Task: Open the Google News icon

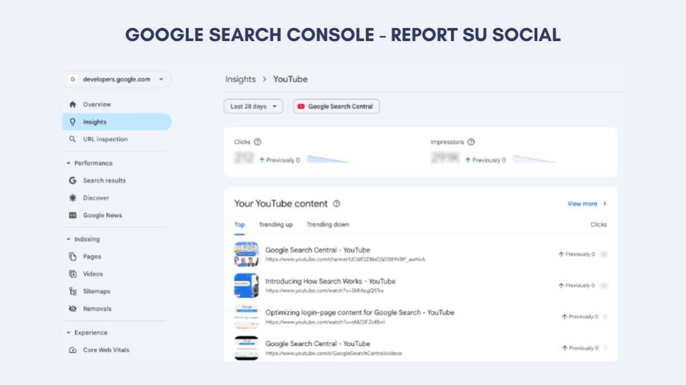Action: pyautogui.click(x=73, y=215)
